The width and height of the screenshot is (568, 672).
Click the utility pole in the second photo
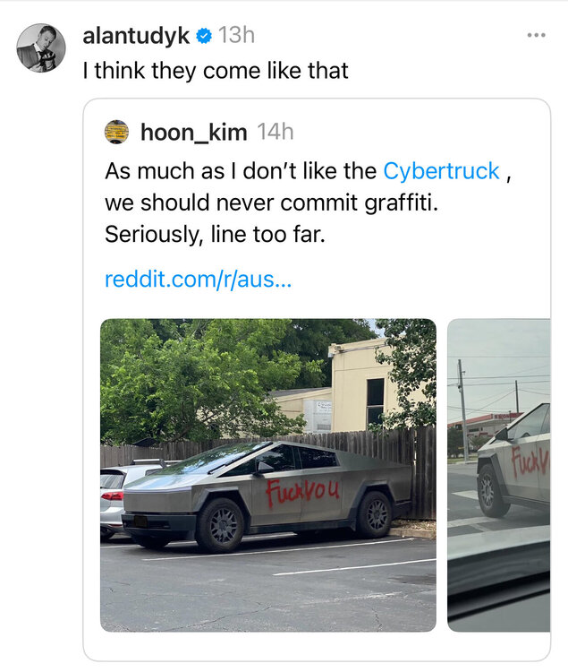(462, 410)
